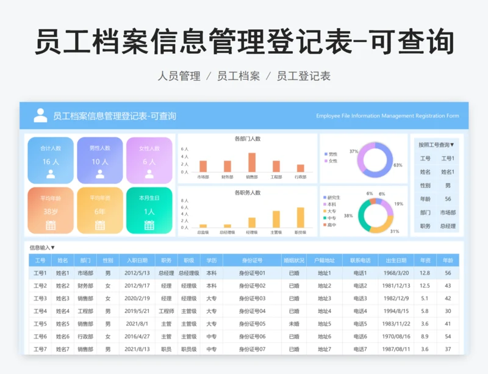Screen dimensions: 488x374
Task: Click the 各职务人数 chart title
Action: [x=248, y=193]
